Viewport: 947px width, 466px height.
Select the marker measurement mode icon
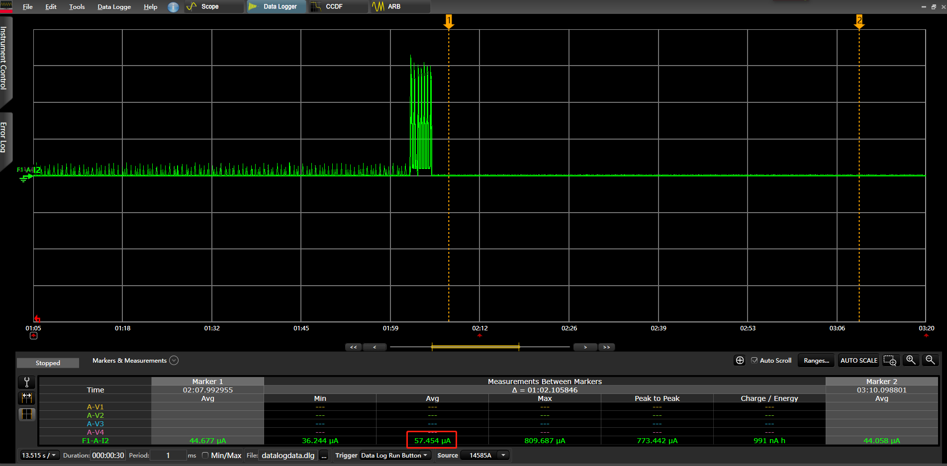(27, 398)
